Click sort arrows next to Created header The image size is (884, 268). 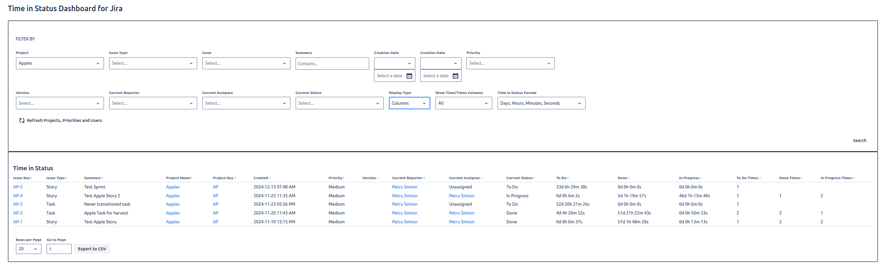pos(269,178)
